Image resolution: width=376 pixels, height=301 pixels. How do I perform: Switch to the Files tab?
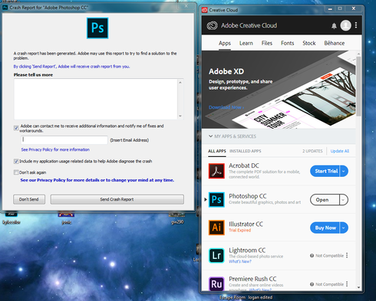[267, 43]
